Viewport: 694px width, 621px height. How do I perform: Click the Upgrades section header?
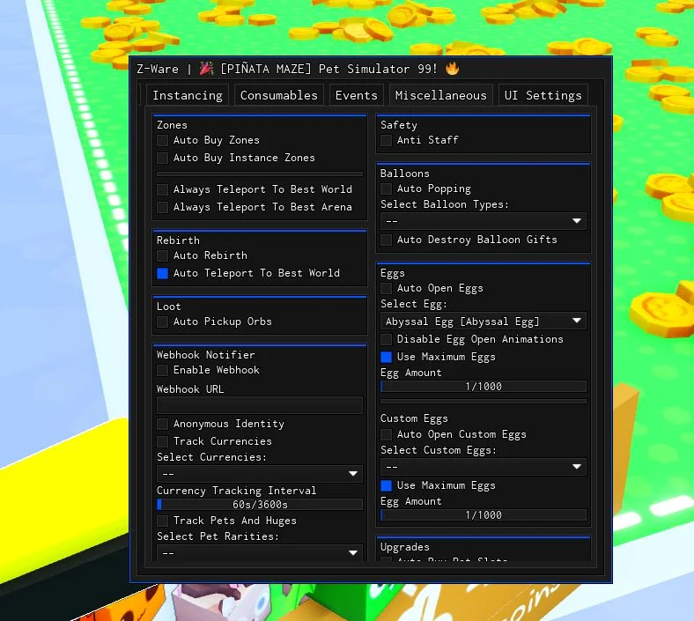click(404, 548)
